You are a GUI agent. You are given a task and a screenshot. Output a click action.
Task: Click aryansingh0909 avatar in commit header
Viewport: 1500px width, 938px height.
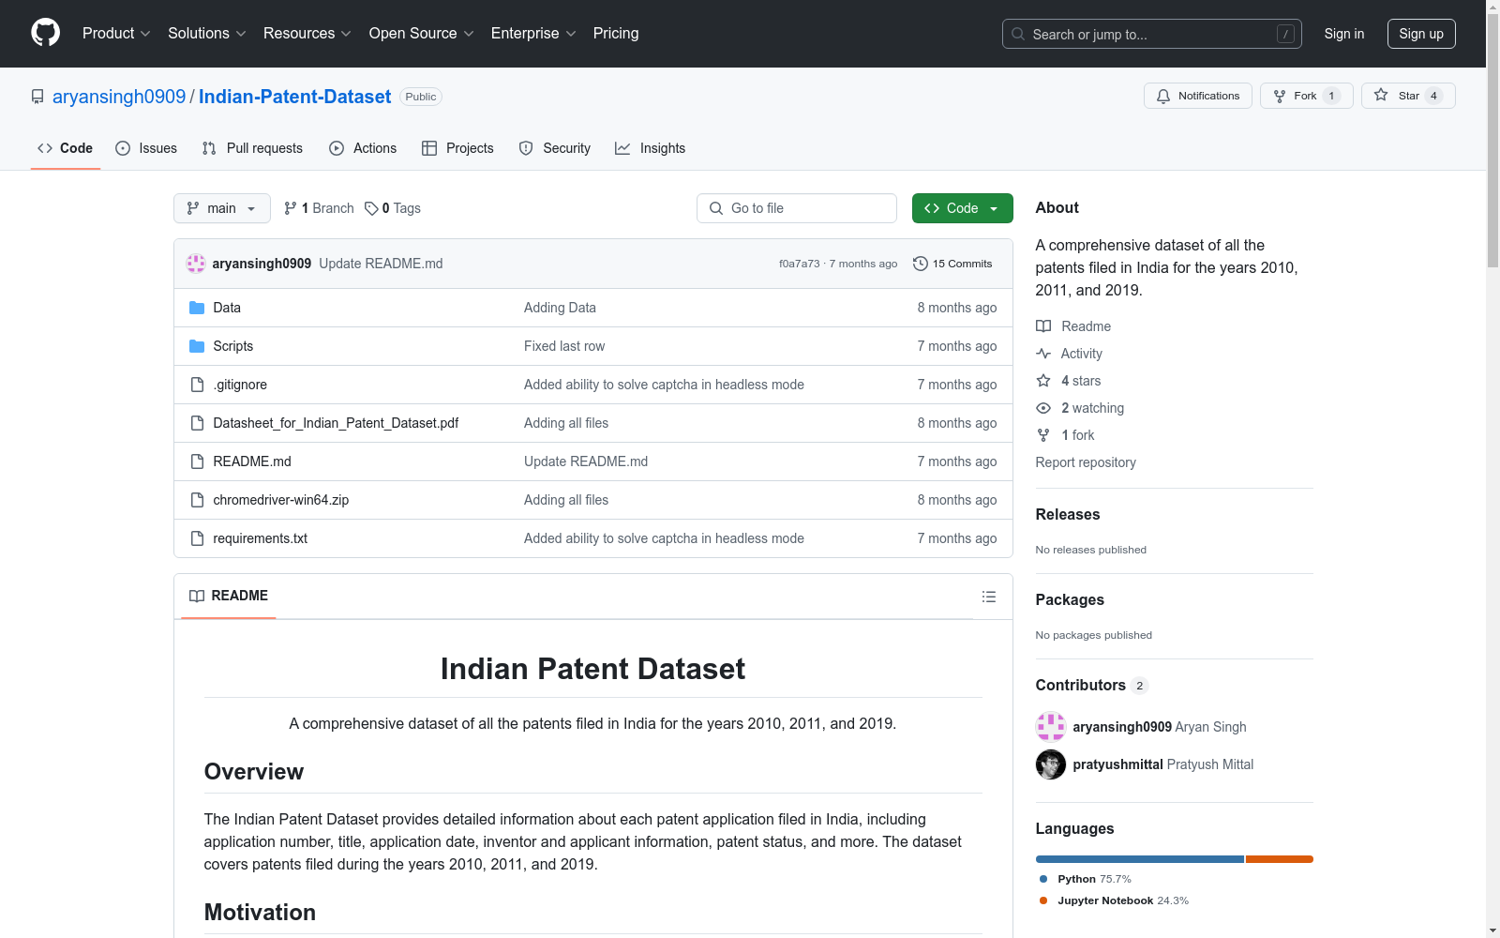click(x=196, y=264)
